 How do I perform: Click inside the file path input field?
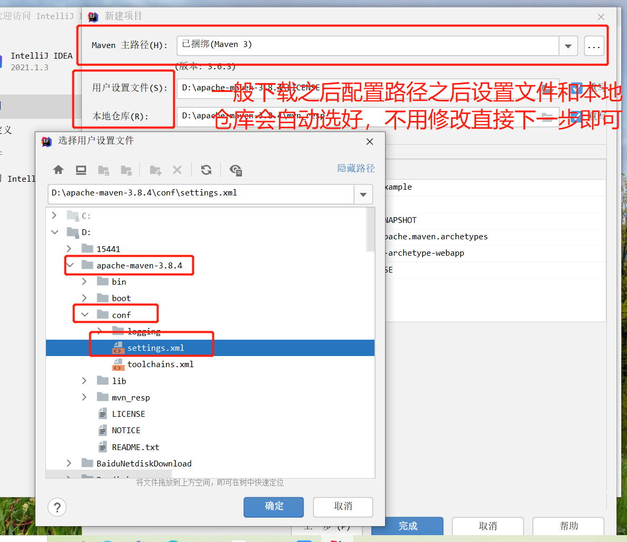(201, 194)
